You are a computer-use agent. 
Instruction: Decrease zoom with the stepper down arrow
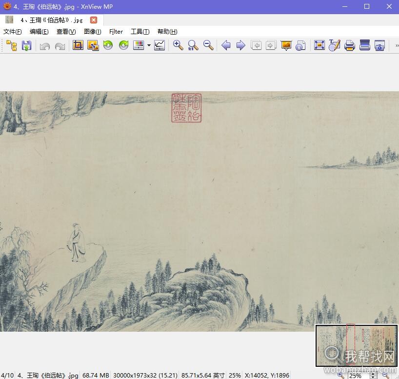click(373, 377)
